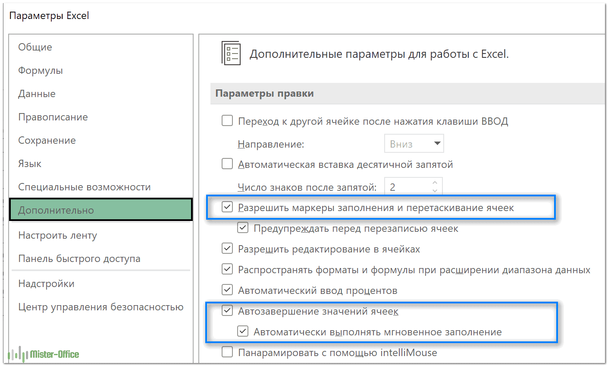Open the Общие settings category
Viewport: 608px width, 366px height.
35,47
